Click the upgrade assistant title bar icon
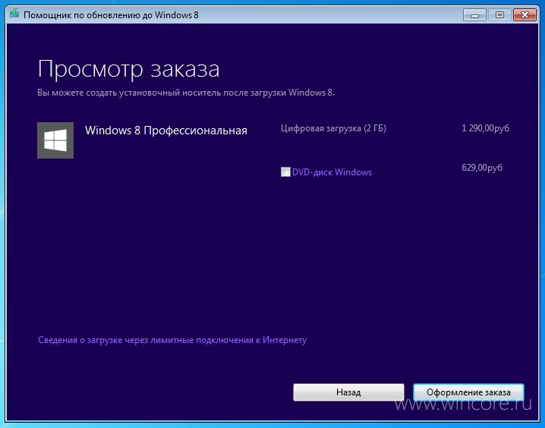Viewport: 545px width, 428px height. point(14,14)
